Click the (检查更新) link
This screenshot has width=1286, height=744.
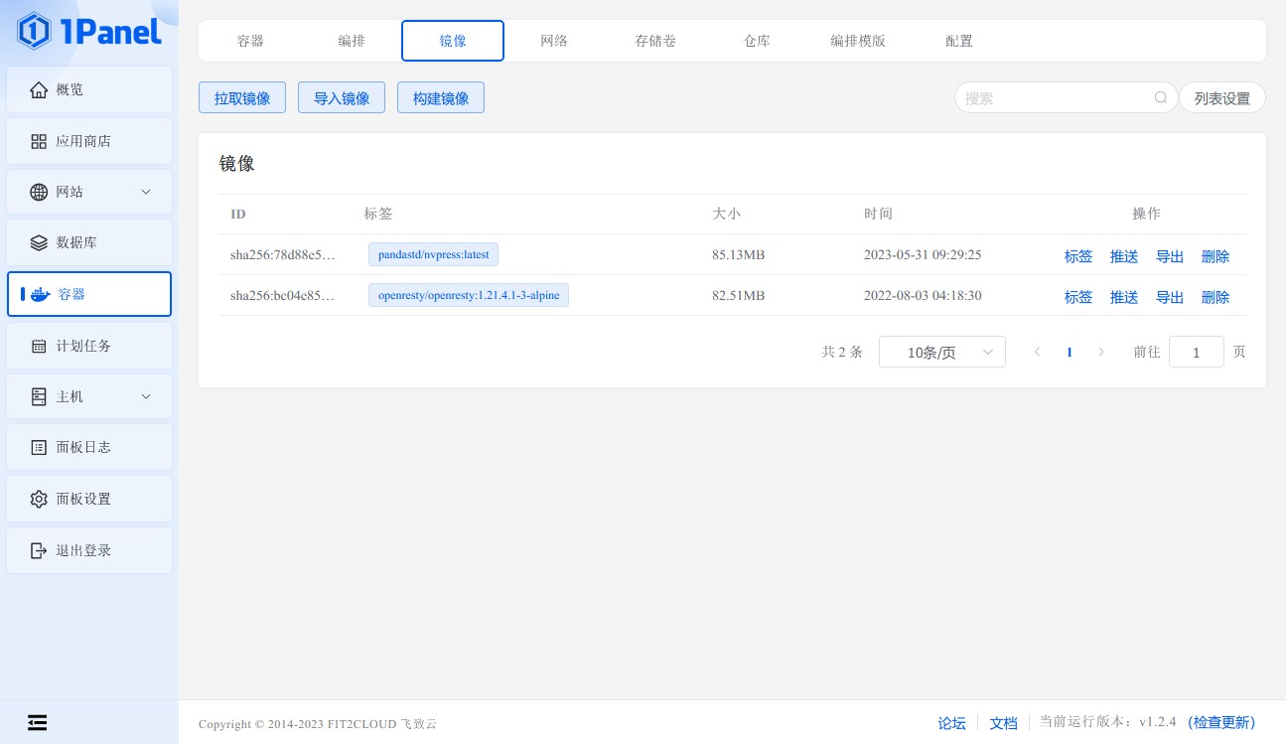click(x=1221, y=722)
